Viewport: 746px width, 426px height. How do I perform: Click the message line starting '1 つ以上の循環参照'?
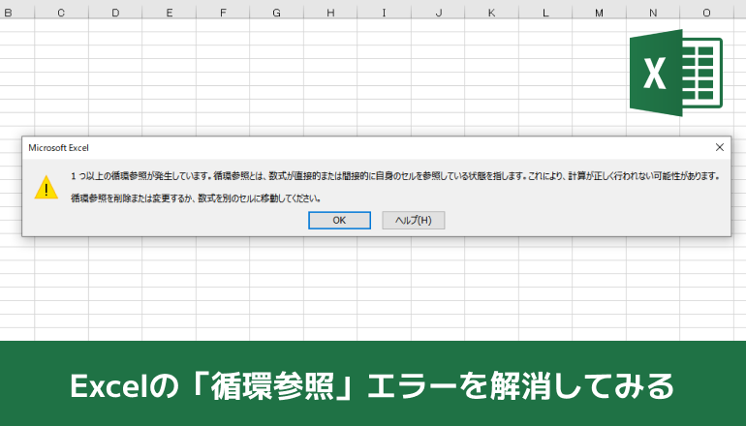click(395, 176)
